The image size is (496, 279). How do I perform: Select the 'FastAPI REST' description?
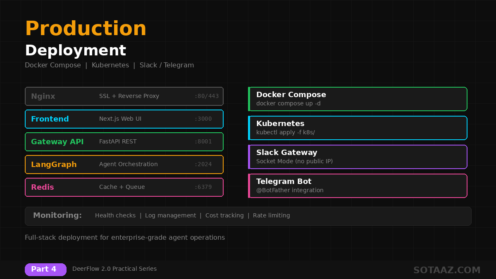[x=118, y=141]
